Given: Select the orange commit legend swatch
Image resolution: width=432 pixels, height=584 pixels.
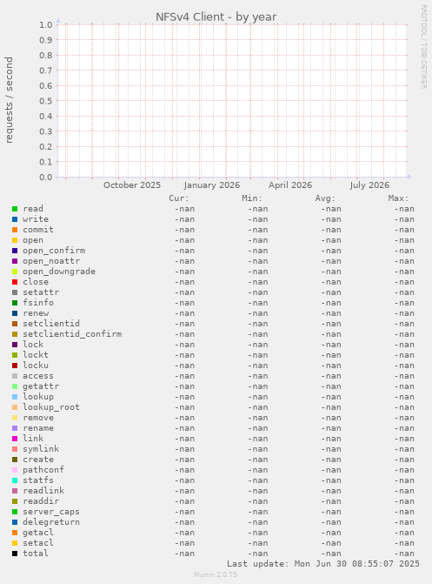Looking at the screenshot, I should pyautogui.click(x=15, y=230).
